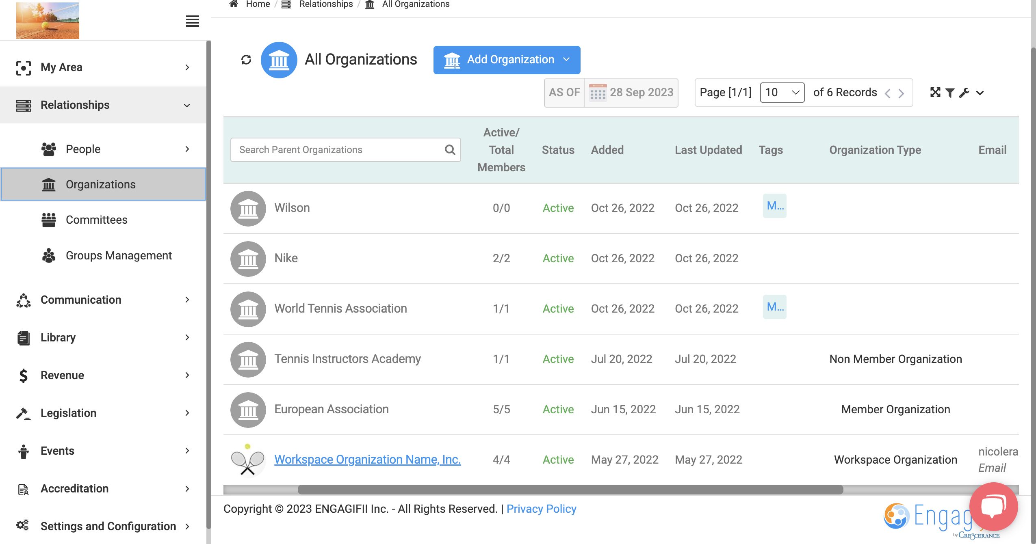The width and height of the screenshot is (1036, 544).
Task: Select Organizations in the sidebar
Action: pyautogui.click(x=103, y=184)
